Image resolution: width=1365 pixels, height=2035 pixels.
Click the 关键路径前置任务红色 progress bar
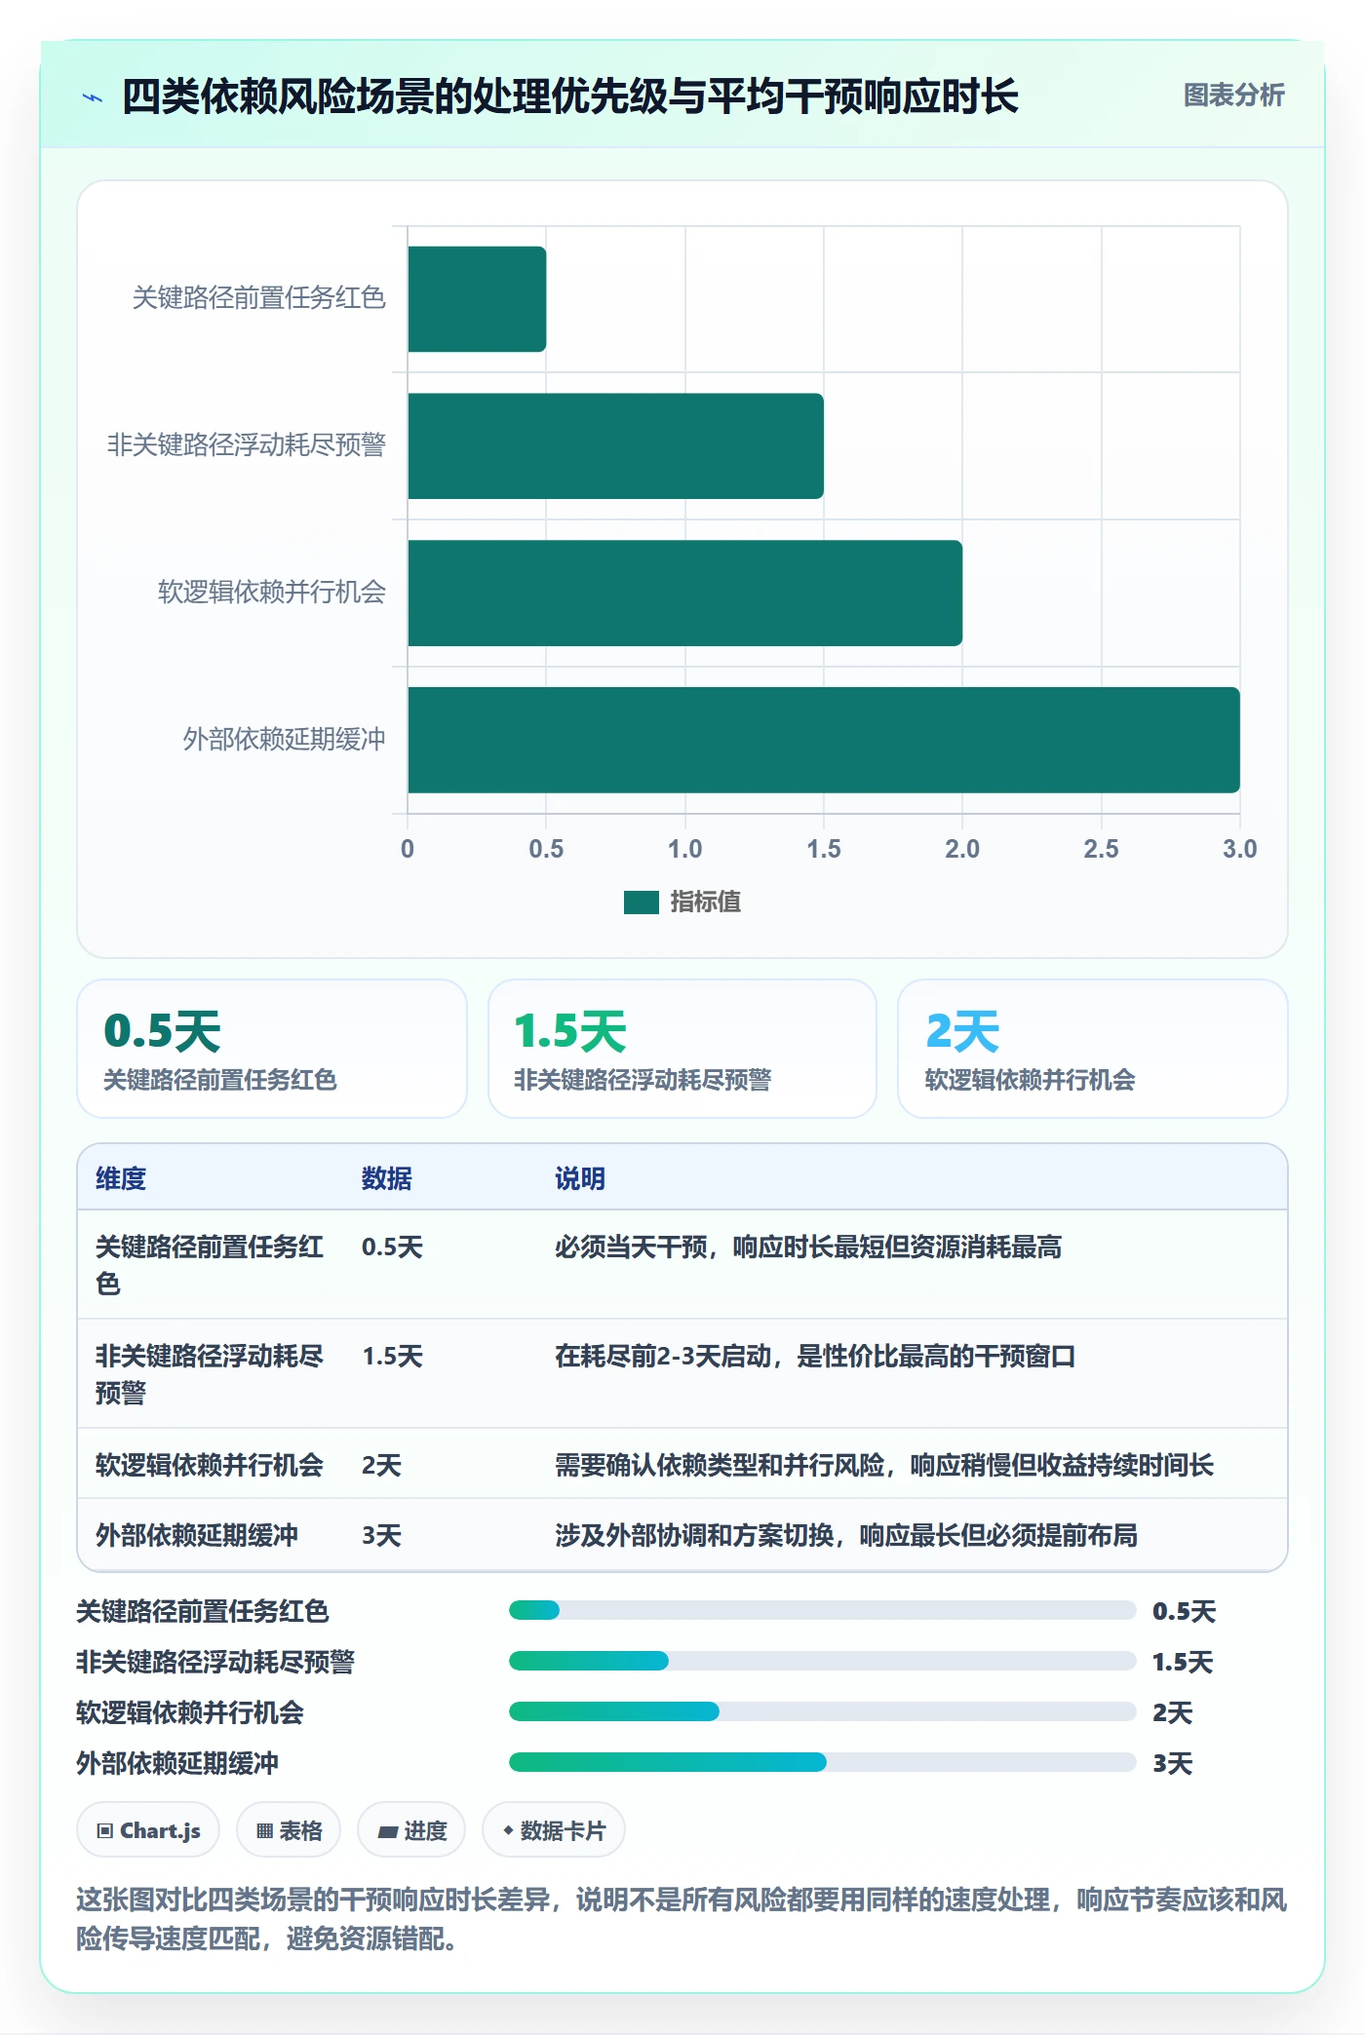(822, 1610)
